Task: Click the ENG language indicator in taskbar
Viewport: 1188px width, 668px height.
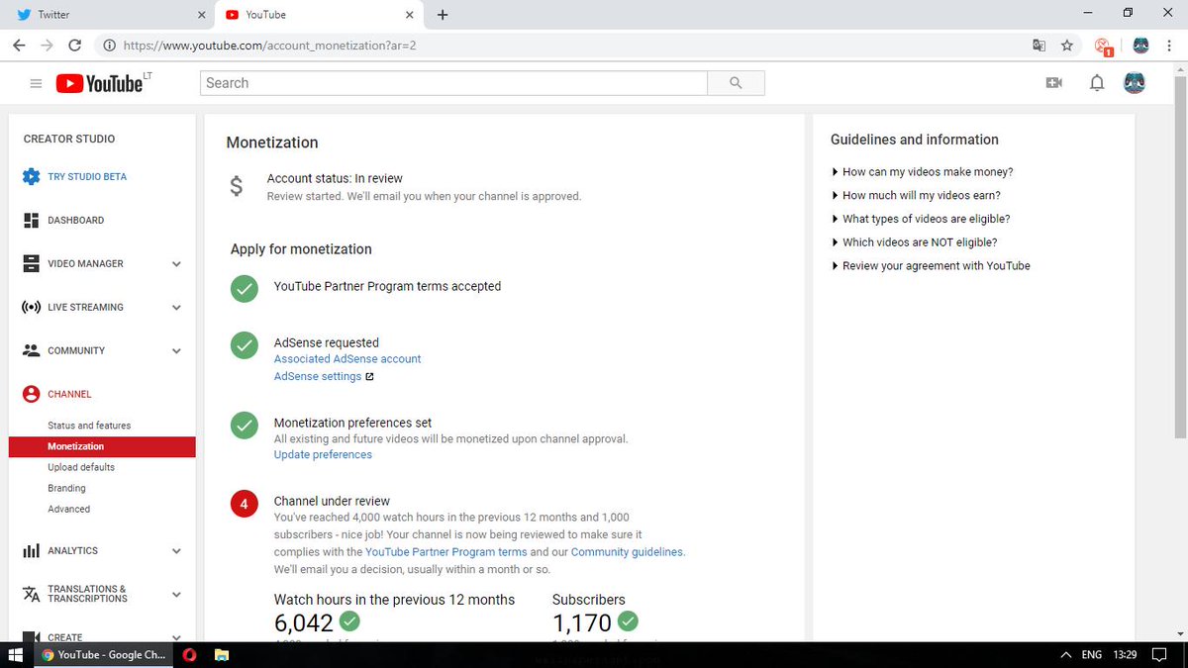Action: click(1092, 655)
